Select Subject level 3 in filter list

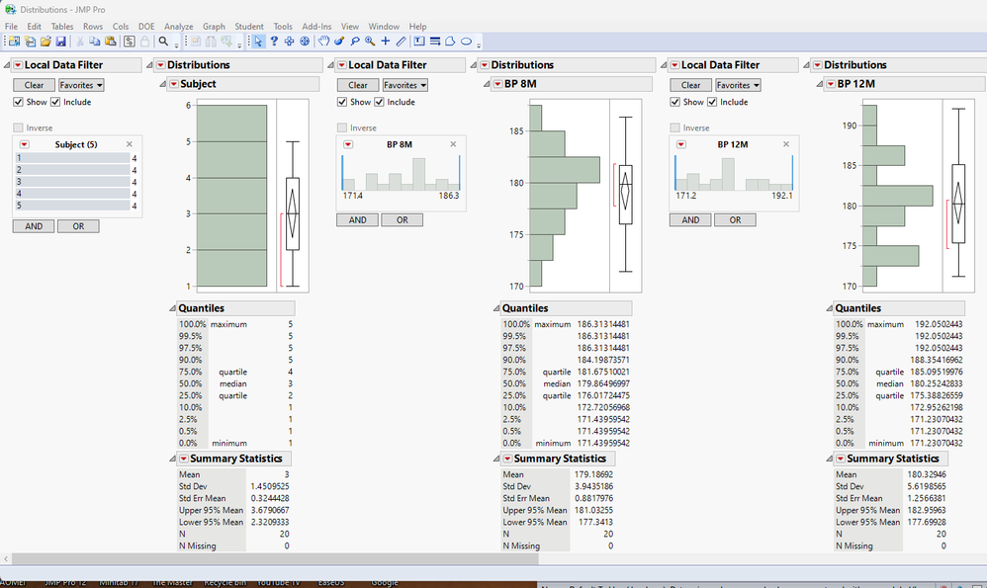tap(72, 182)
